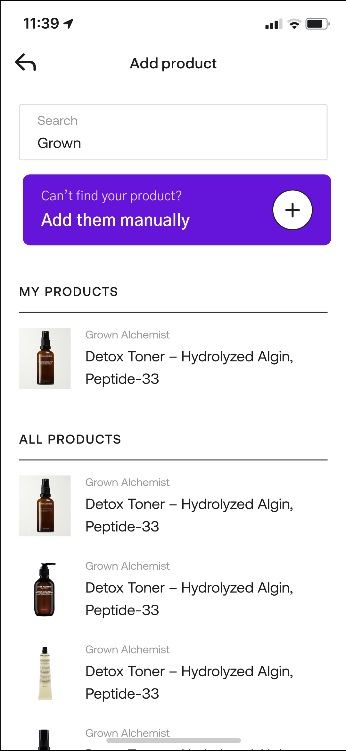This screenshot has height=751, width=346.
Task: Tap the spray bottle thumbnail under All Products
Action: tap(45, 506)
